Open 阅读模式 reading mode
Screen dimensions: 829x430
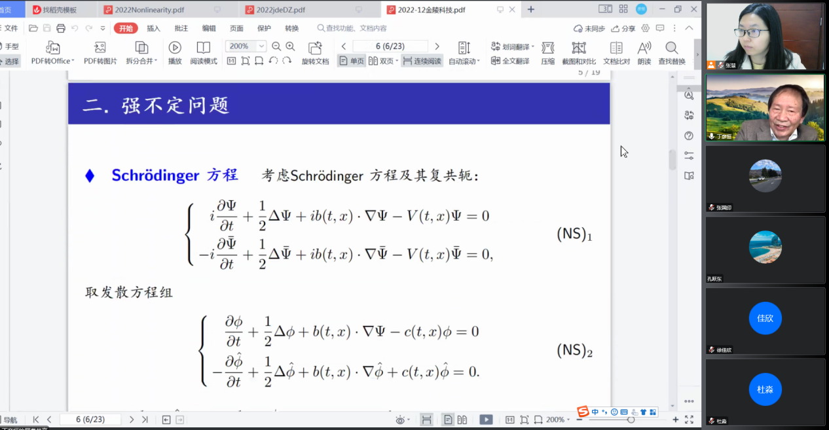pyautogui.click(x=204, y=48)
